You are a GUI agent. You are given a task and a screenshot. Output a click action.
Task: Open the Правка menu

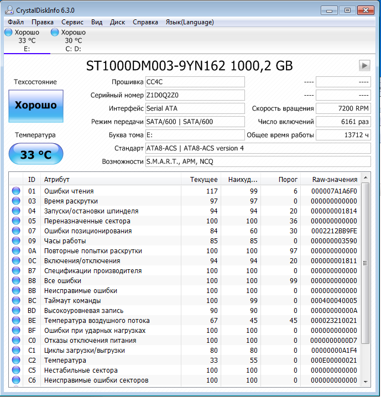point(42,22)
